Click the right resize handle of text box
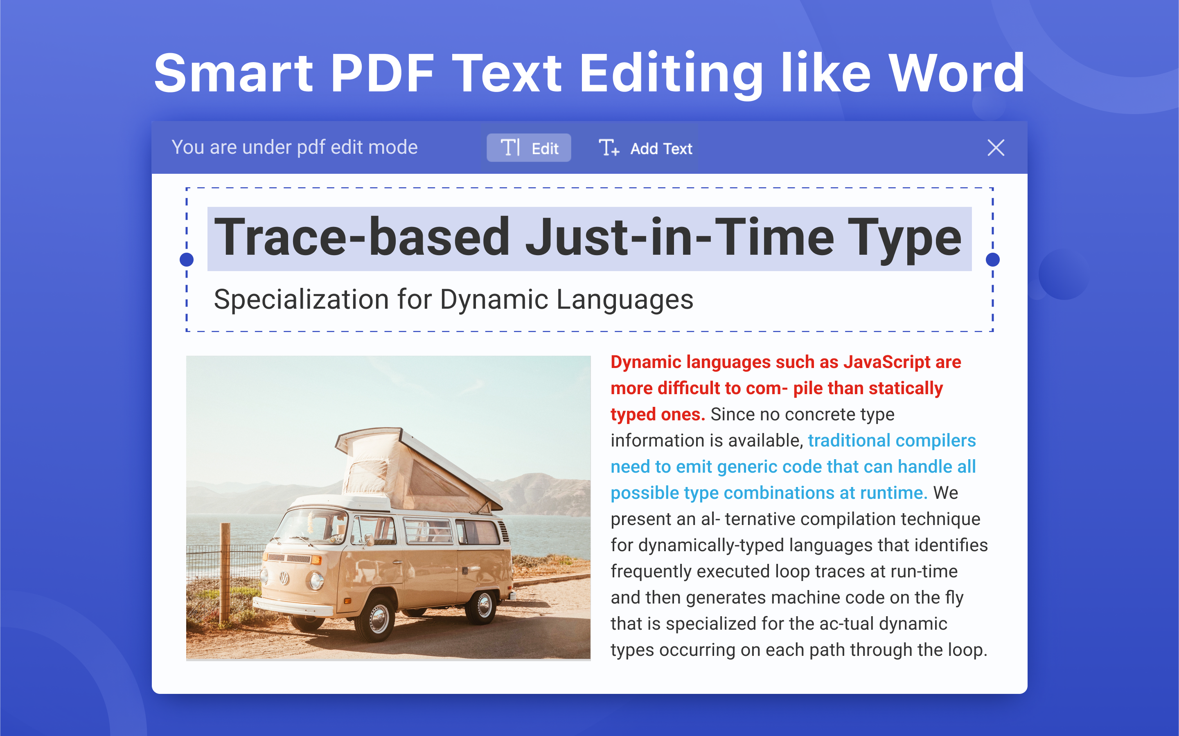This screenshot has width=1179, height=736. (992, 260)
